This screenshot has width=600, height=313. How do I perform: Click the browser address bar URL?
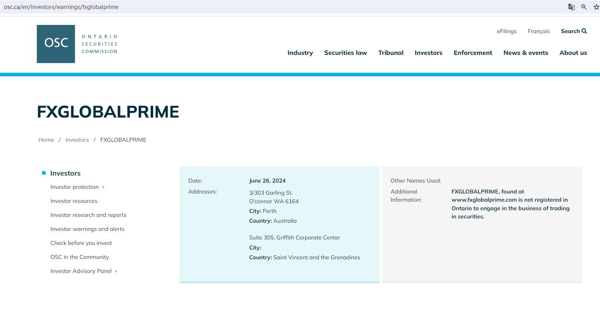pyautogui.click(x=61, y=7)
